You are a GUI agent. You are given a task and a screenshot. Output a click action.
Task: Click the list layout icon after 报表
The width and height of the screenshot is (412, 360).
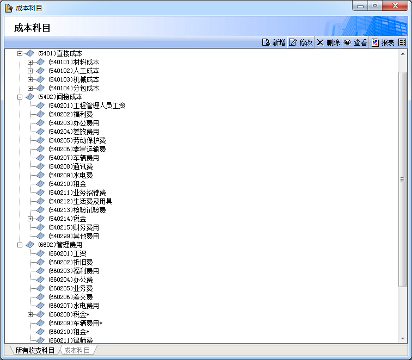tap(402, 42)
